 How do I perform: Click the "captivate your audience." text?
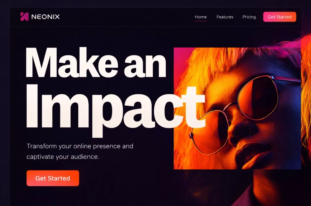[x=63, y=157]
